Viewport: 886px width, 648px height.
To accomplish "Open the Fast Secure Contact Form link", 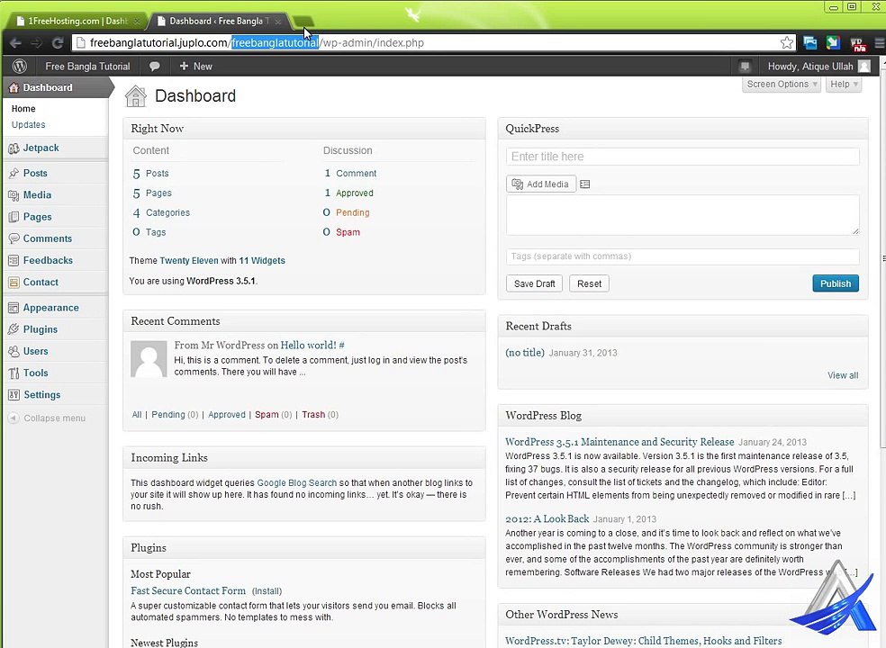I will pos(188,591).
